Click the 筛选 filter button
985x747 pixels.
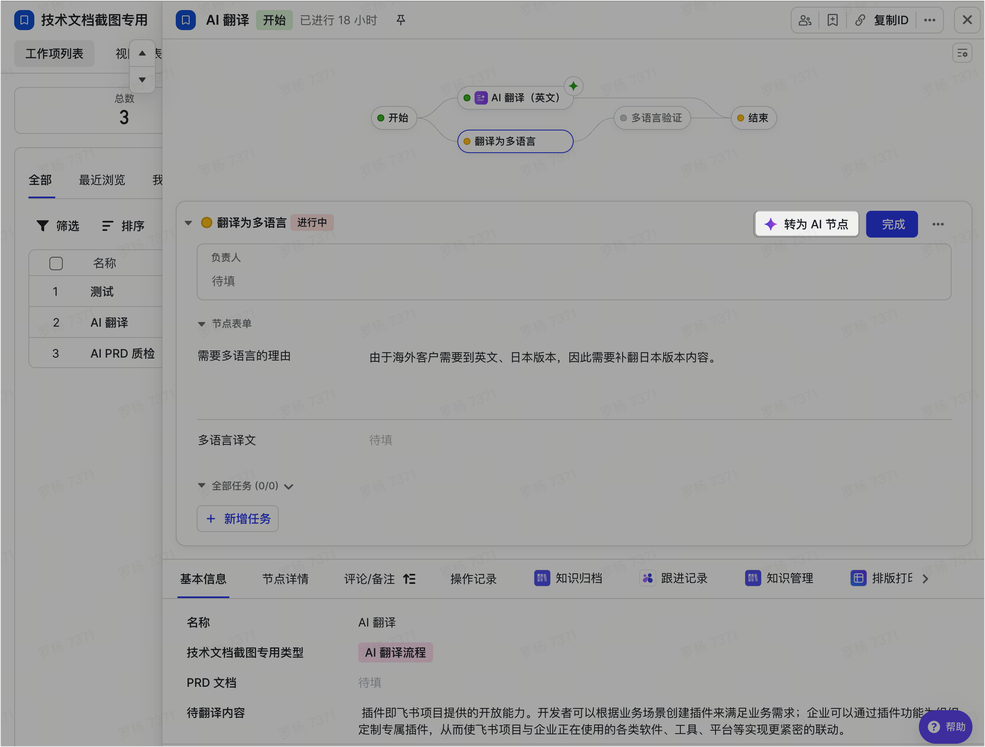click(x=58, y=226)
